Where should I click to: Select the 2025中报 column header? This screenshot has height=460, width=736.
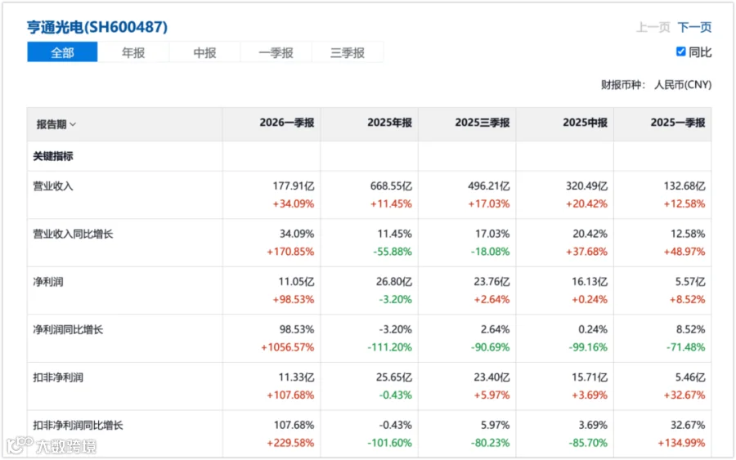tap(585, 123)
